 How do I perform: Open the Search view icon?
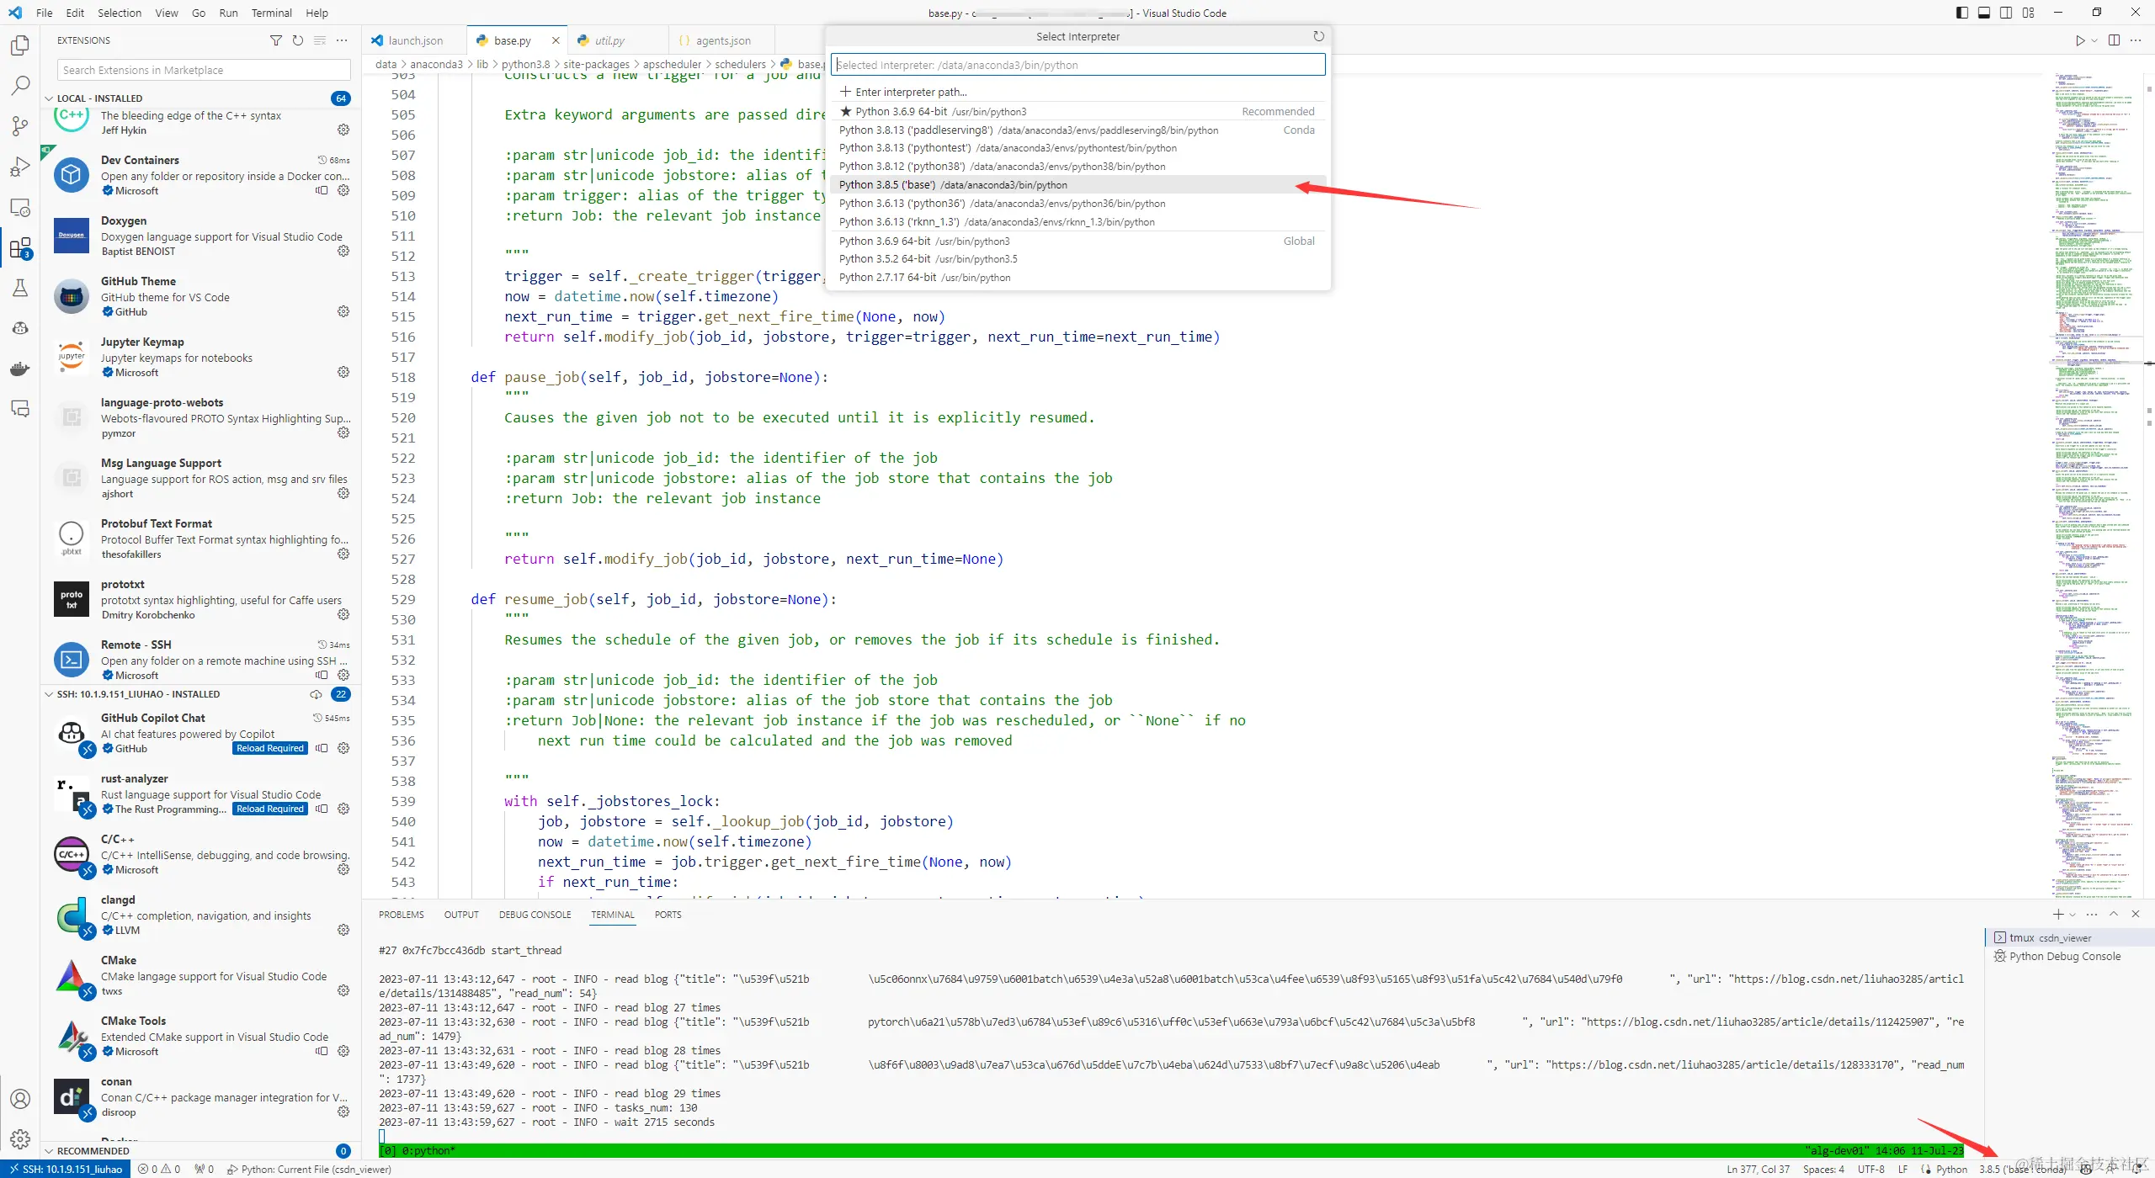pyautogui.click(x=20, y=85)
